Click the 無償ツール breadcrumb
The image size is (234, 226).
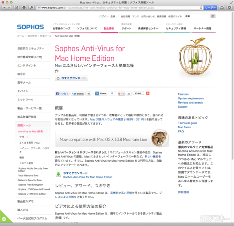[x=46, y=36]
